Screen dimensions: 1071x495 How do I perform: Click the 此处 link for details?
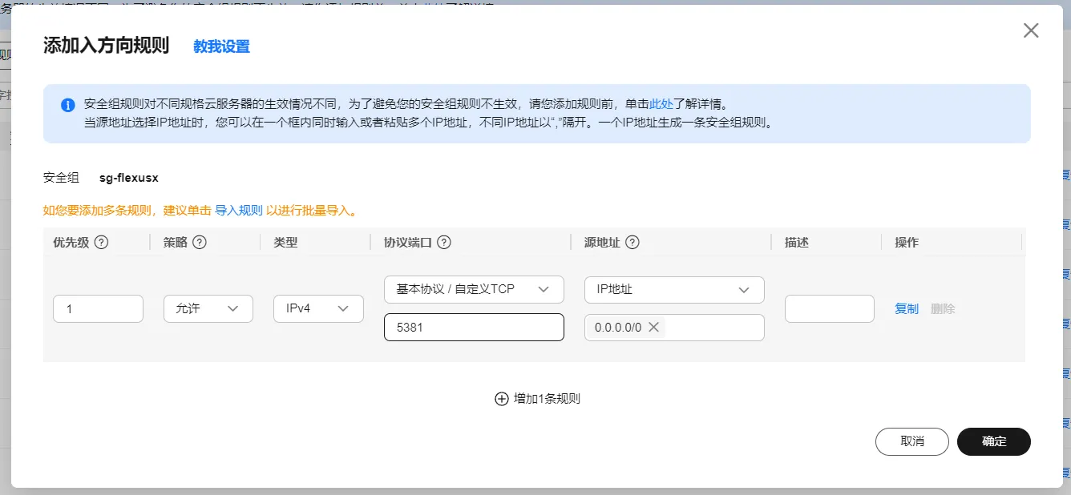pos(661,104)
